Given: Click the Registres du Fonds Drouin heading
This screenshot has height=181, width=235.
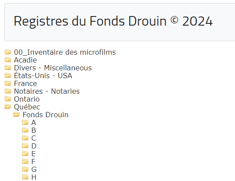Looking at the screenshot, I should (x=113, y=21).
